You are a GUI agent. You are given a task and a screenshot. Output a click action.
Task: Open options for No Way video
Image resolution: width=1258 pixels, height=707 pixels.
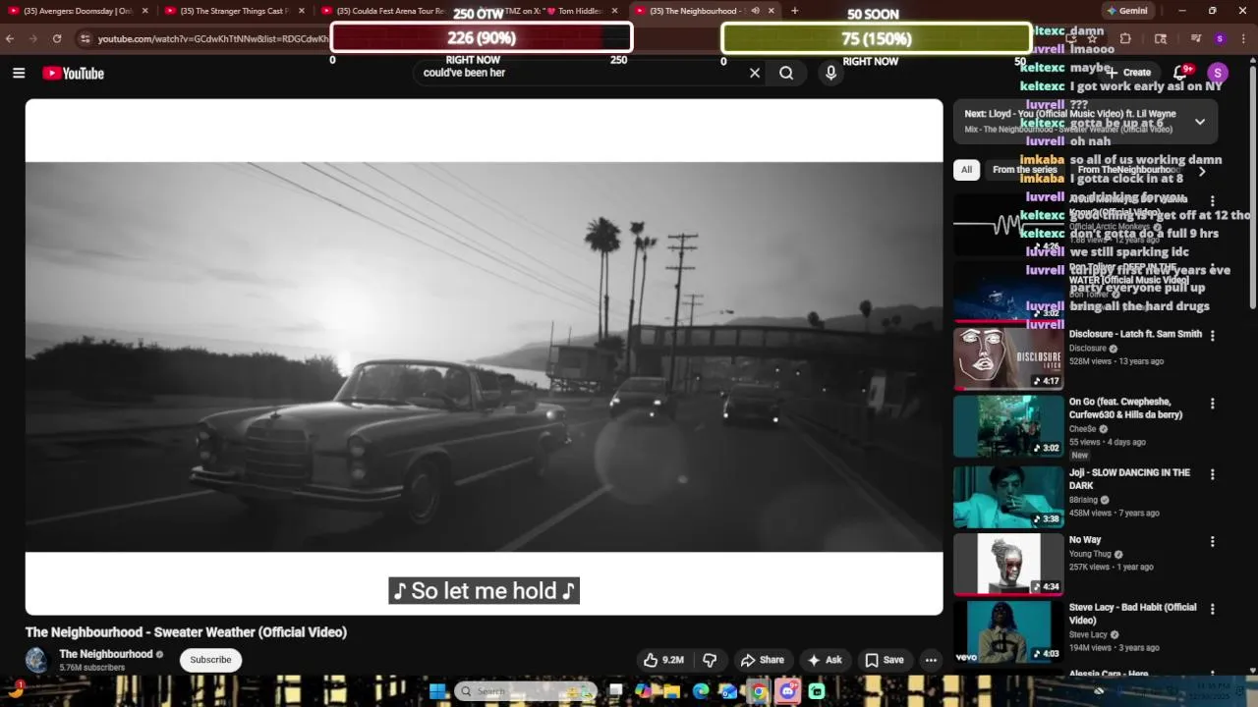point(1212,541)
